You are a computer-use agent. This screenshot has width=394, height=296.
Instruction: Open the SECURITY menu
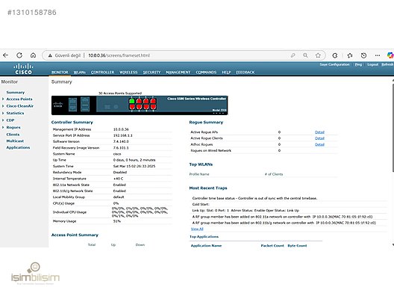151,73
